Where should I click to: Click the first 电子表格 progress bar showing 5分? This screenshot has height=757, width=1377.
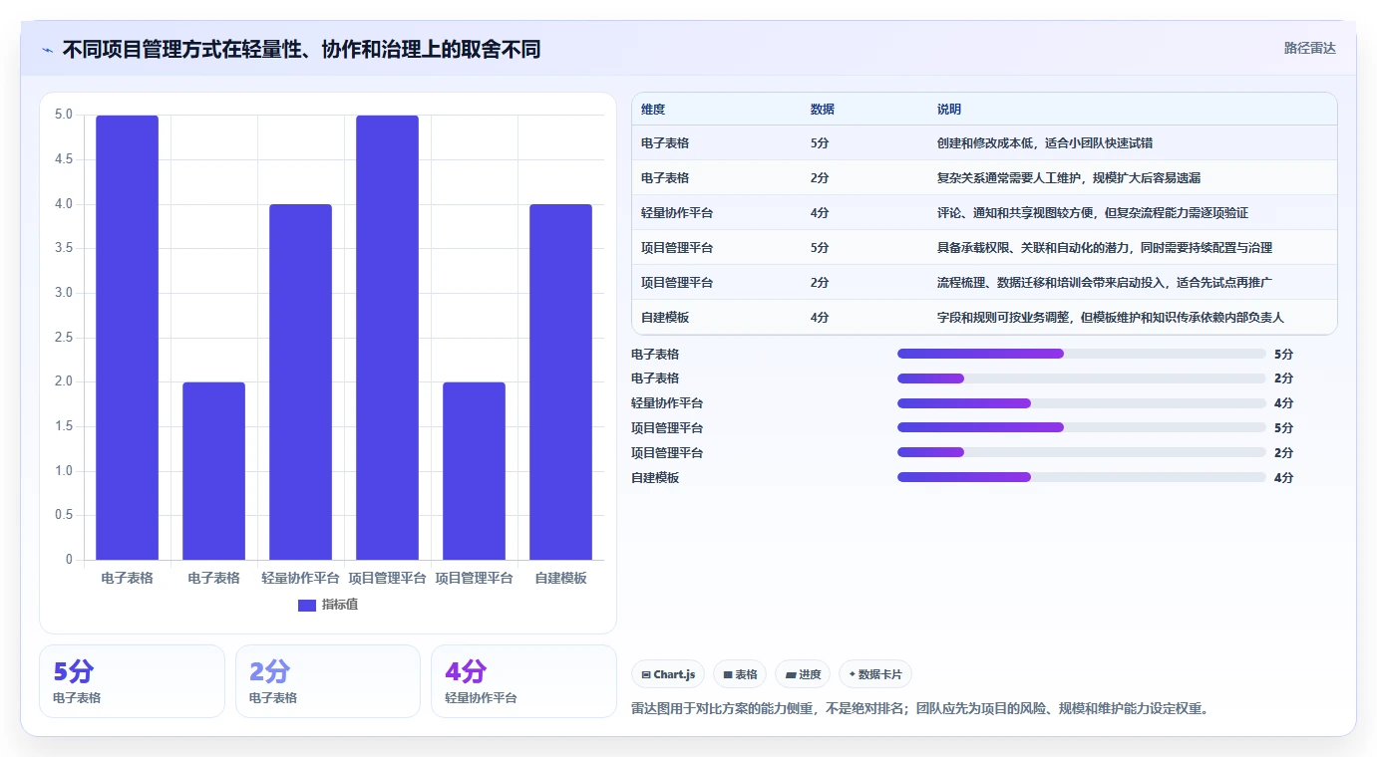coord(1081,354)
